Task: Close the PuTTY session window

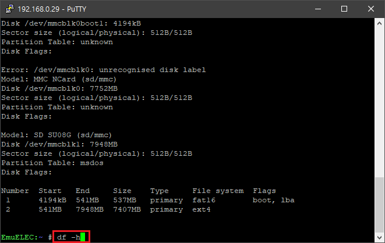Action: (x=371, y=9)
